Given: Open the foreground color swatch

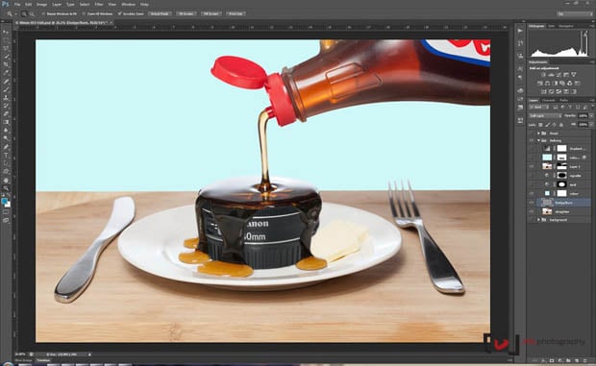Looking at the screenshot, I should (x=4, y=201).
